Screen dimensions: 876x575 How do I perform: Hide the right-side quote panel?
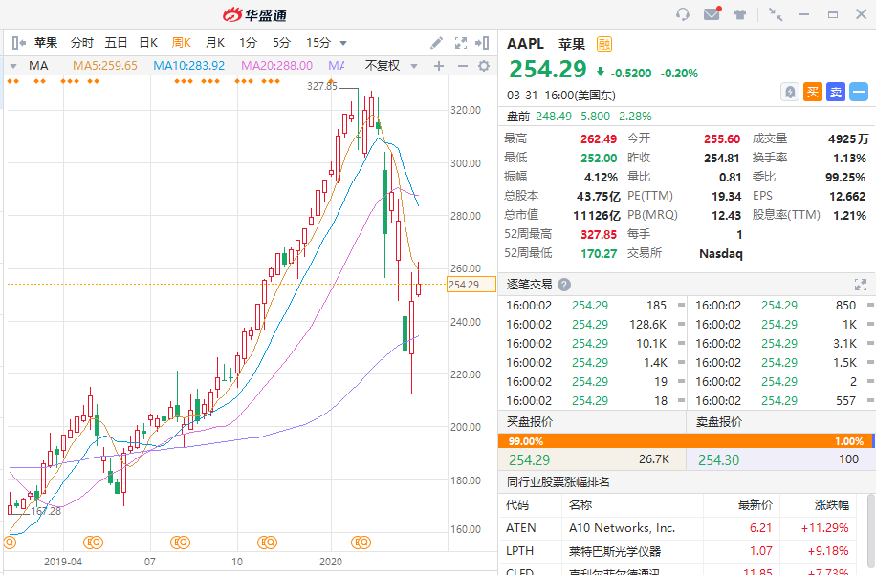[x=483, y=43]
